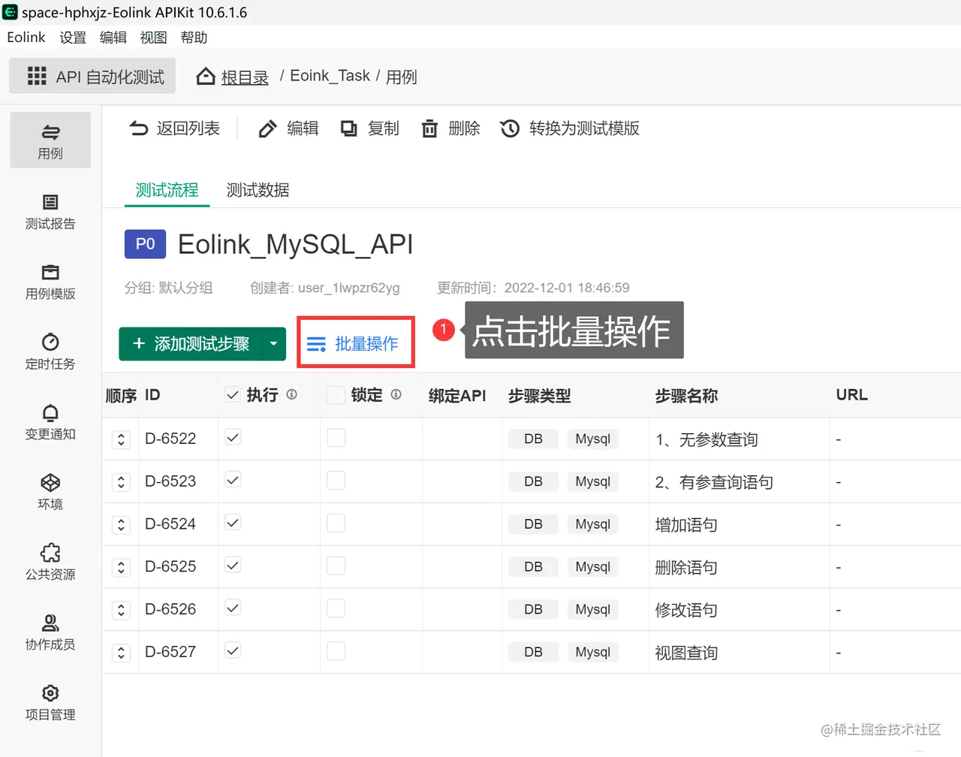This screenshot has width=961, height=757.
Task: Toggle the 锁定 header select-all checkbox
Action: (336, 395)
